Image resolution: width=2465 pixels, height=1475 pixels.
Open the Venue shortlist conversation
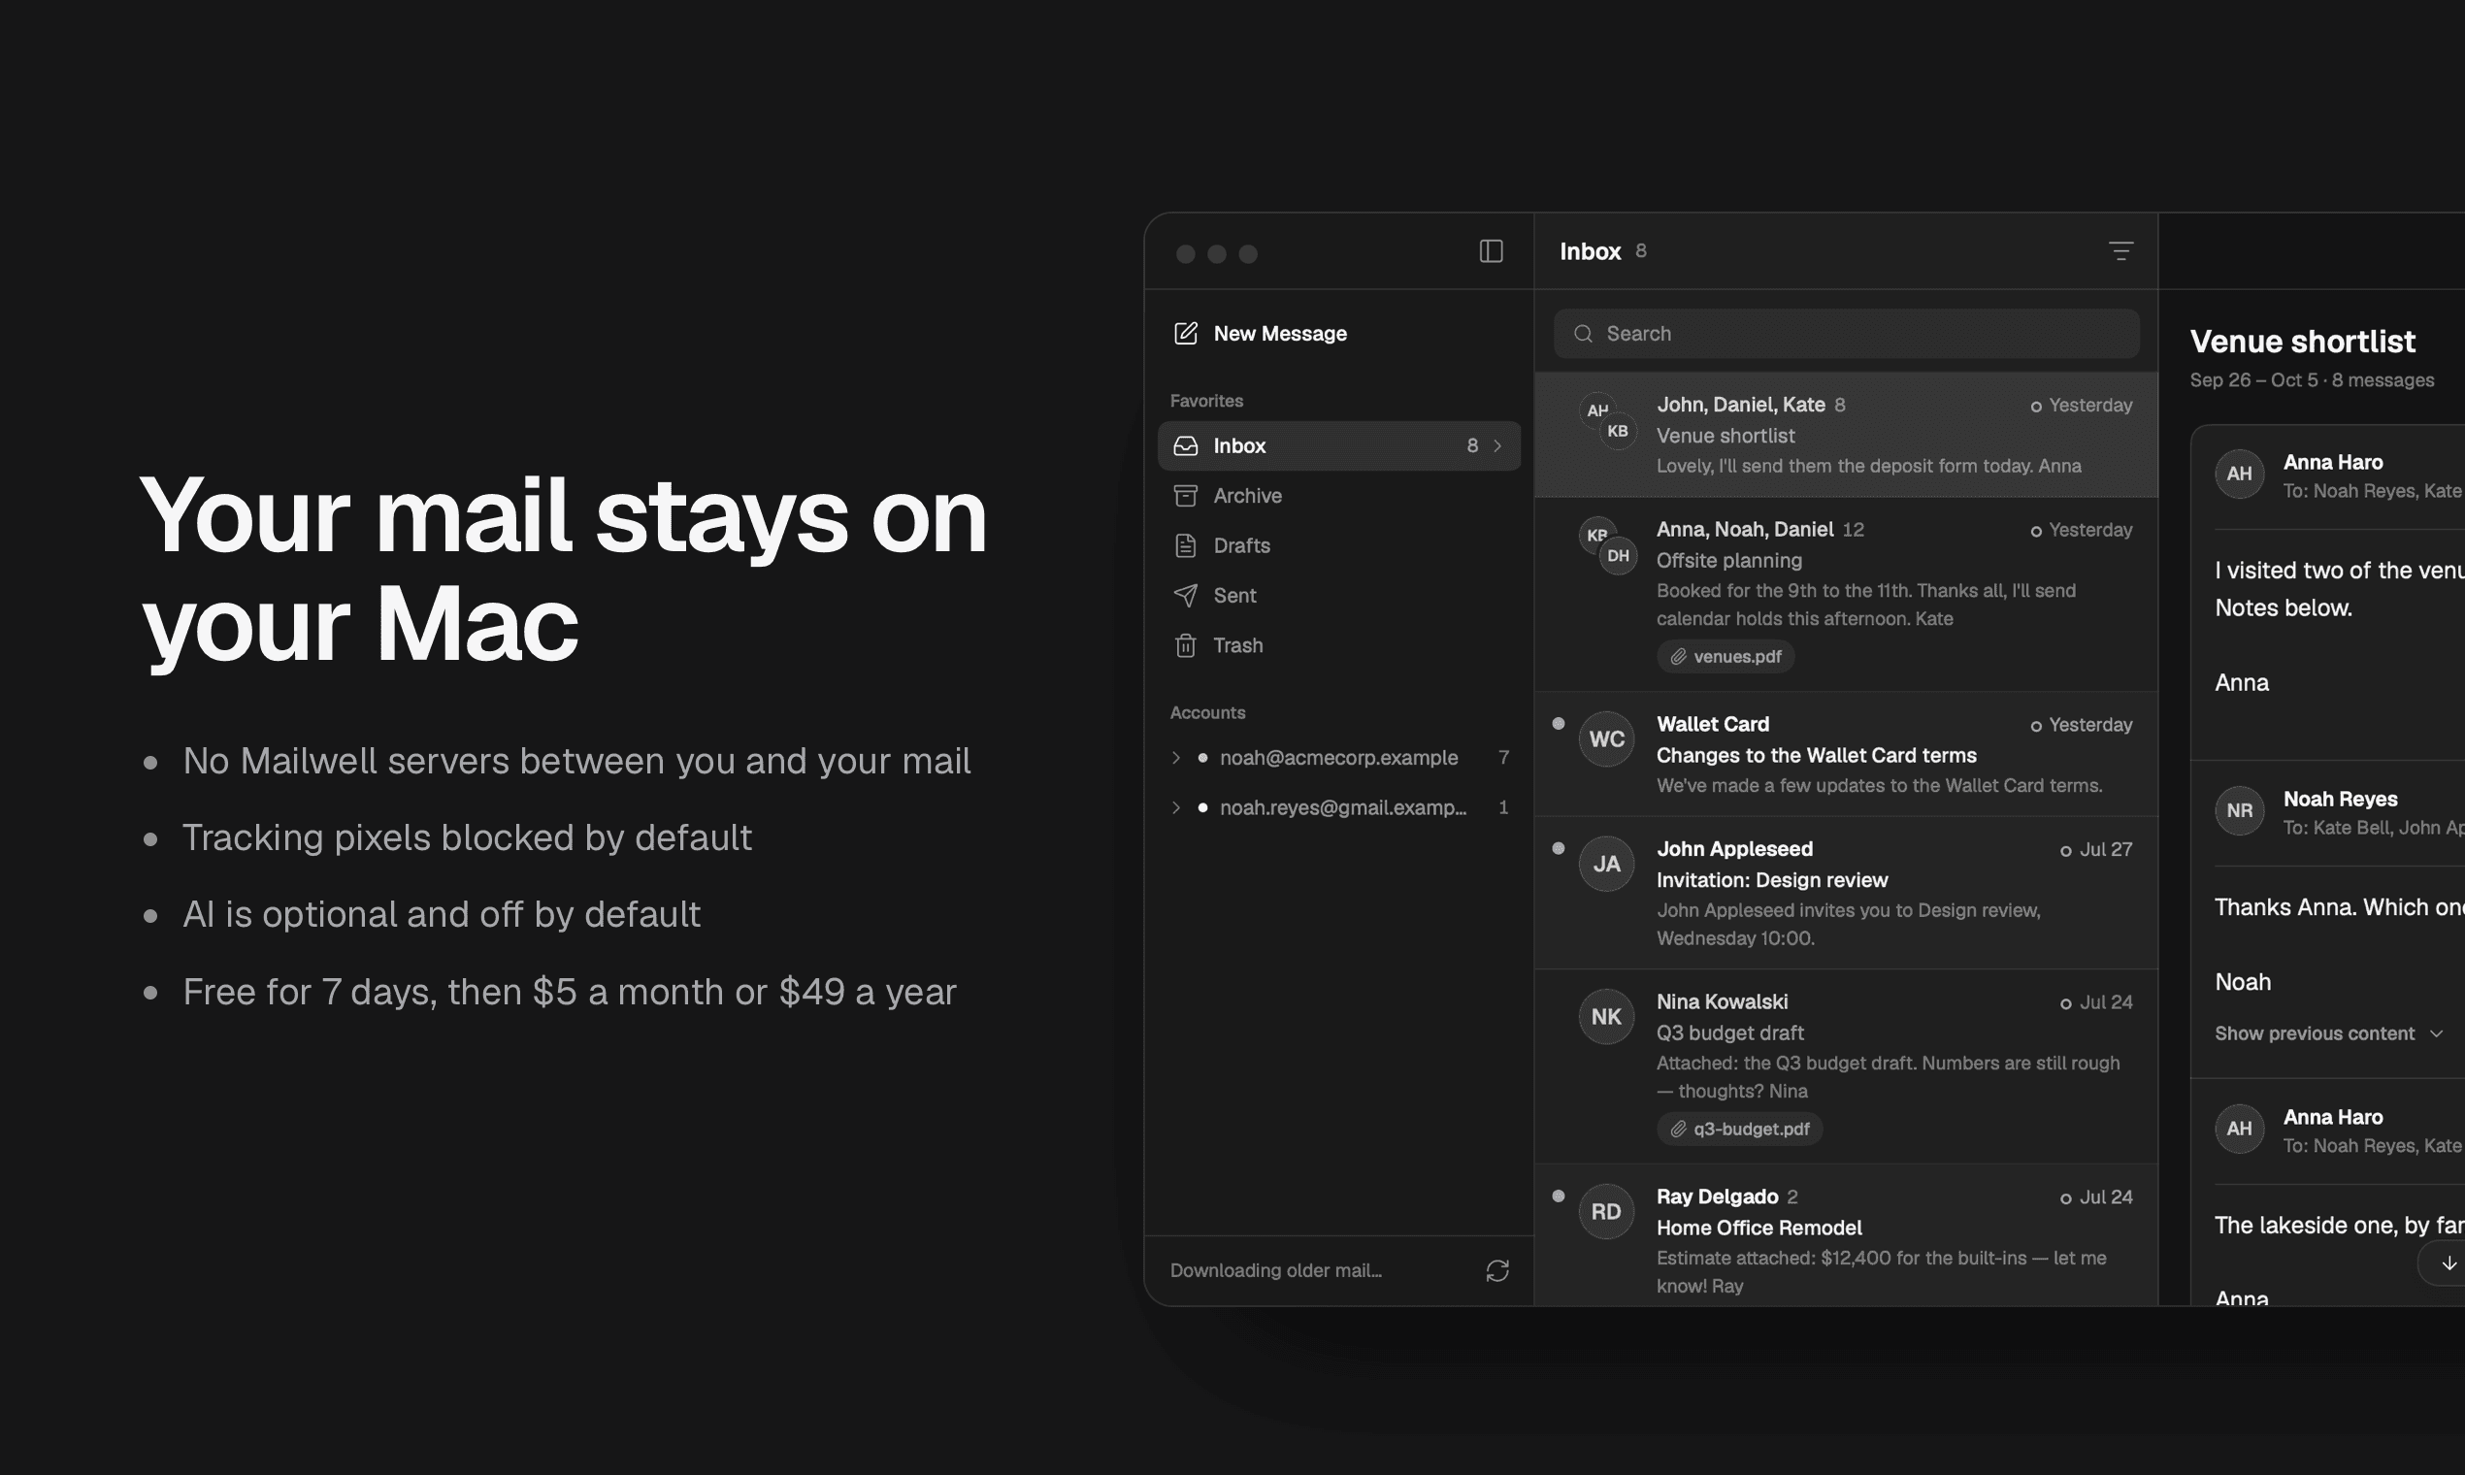[x=1846, y=435]
